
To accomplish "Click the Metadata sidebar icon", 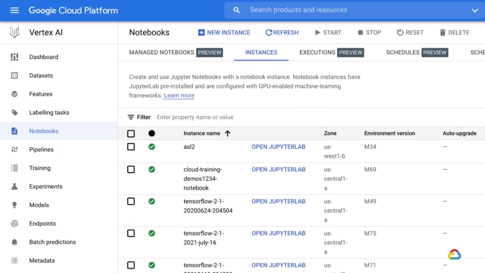I will 14,260.
